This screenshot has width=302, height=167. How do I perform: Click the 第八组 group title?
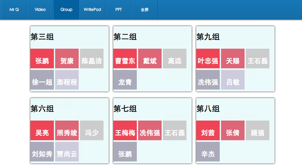pos(208,109)
